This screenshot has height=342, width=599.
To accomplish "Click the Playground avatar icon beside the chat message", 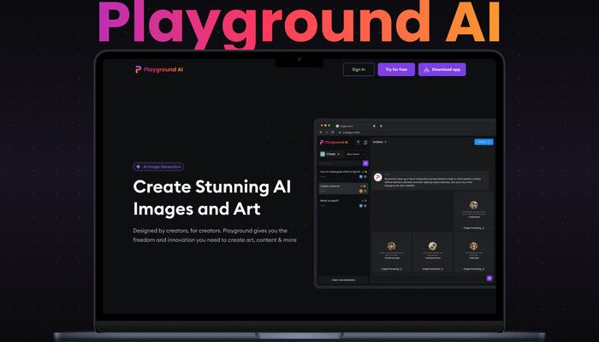I will point(377,176).
